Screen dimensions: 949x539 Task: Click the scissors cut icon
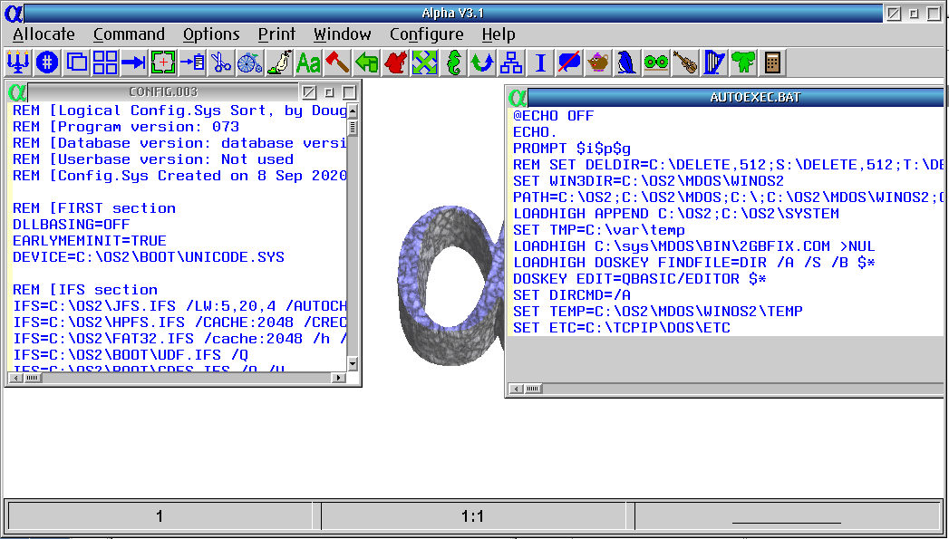point(221,63)
